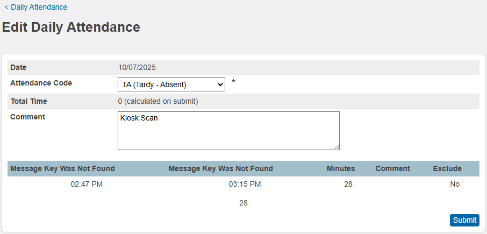487x234 pixels.
Task: Click the Comment column header in the table
Action: click(x=392, y=168)
